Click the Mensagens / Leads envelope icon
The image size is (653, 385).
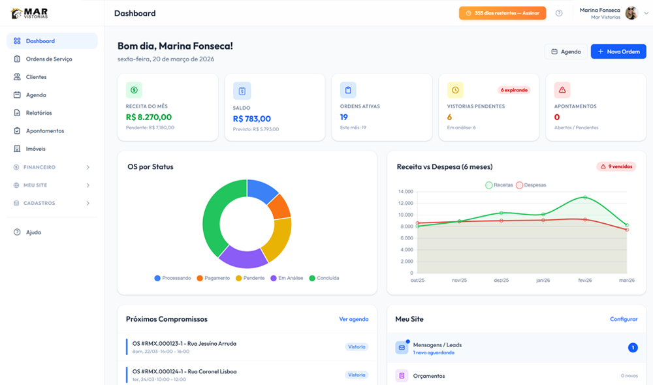tap(402, 348)
